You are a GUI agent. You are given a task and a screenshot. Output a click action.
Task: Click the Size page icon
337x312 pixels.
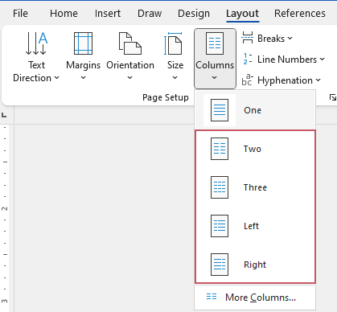(174, 43)
